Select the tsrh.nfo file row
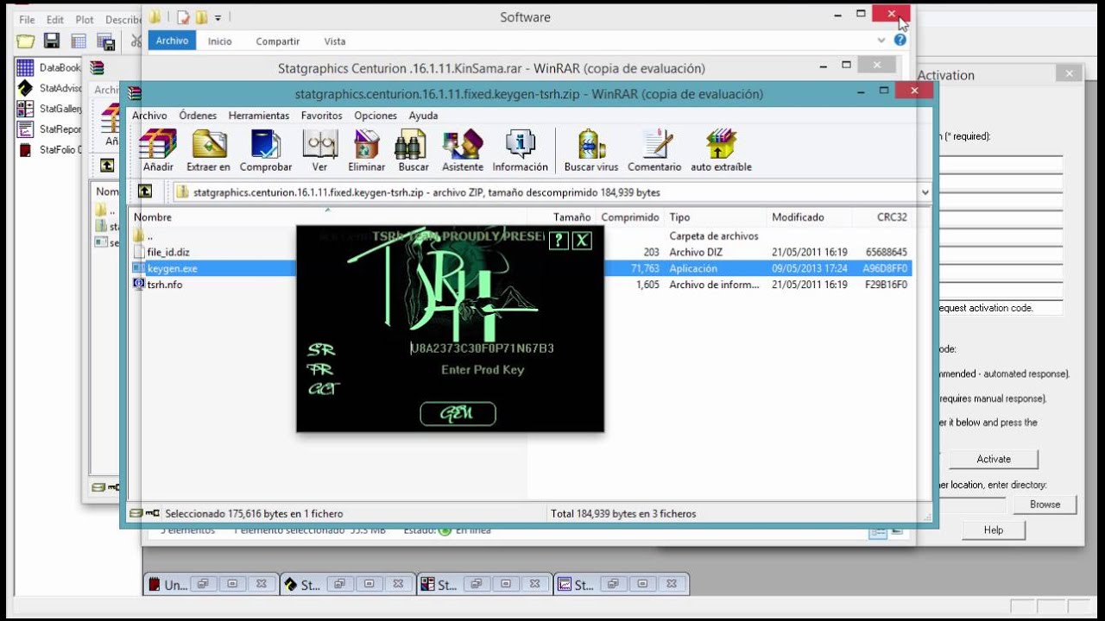This screenshot has width=1105, height=621. 521,285
